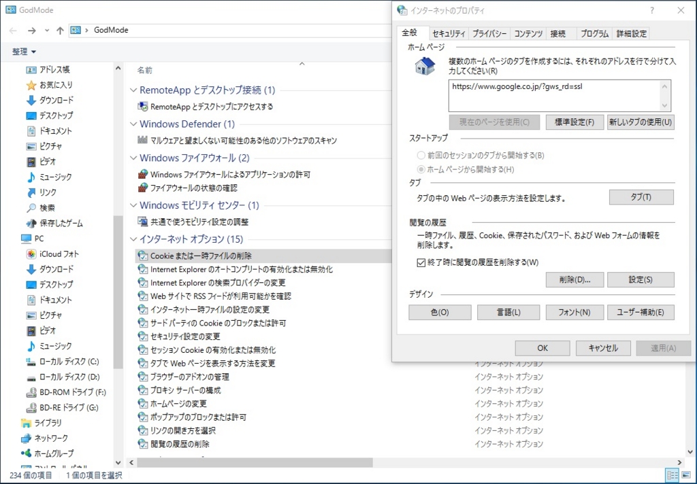Open browsing history 設定(S) button
The width and height of the screenshot is (697, 484).
coord(641,280)
